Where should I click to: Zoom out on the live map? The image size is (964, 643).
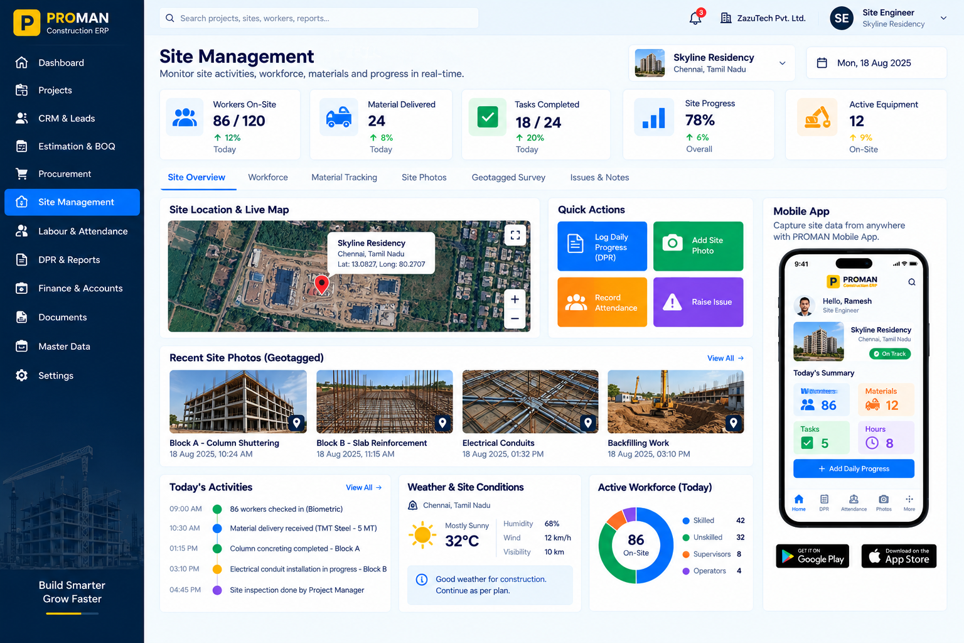(x=515, y=318)
